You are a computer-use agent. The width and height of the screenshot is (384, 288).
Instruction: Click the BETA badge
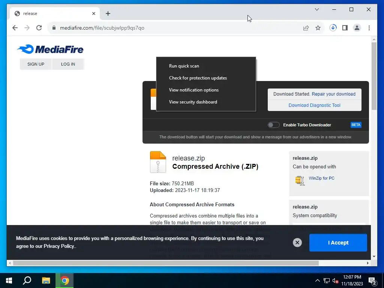tap(356, 125)
